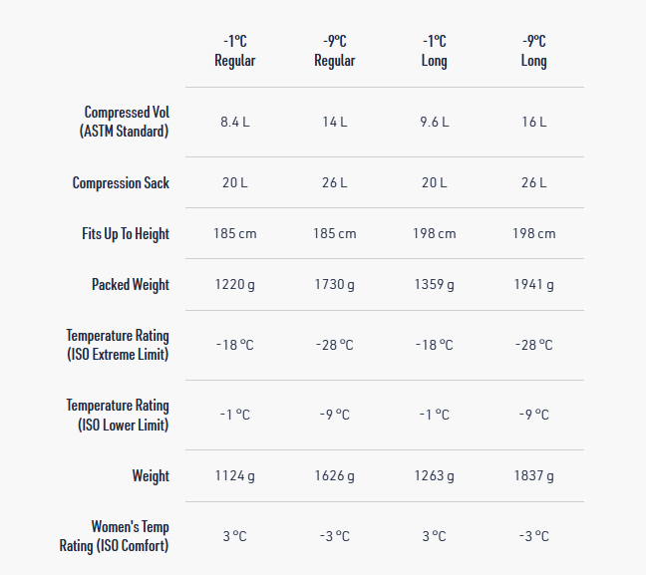Click the 8.4 L compressed volume value
The image size is (646, 575).
click(235, 122)
